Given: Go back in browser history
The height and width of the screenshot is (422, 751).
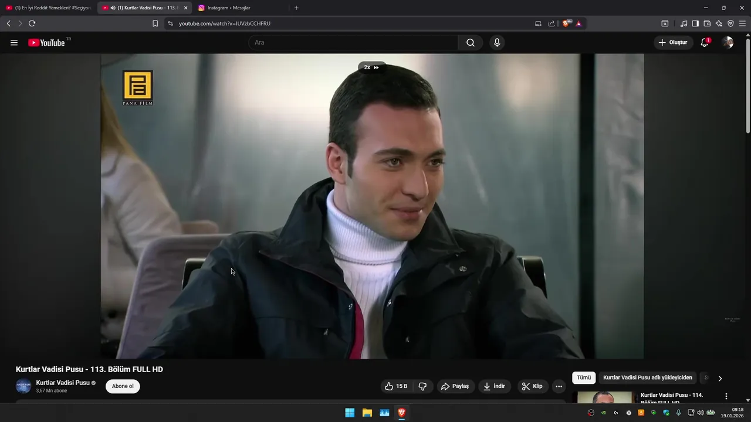Looking at the screenshot, I should click(x=9, y=23).
